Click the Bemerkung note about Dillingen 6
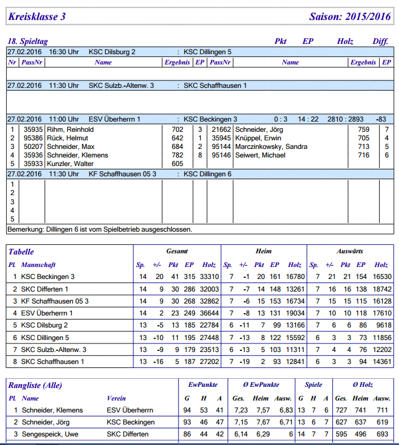 (x=100, y=229)
